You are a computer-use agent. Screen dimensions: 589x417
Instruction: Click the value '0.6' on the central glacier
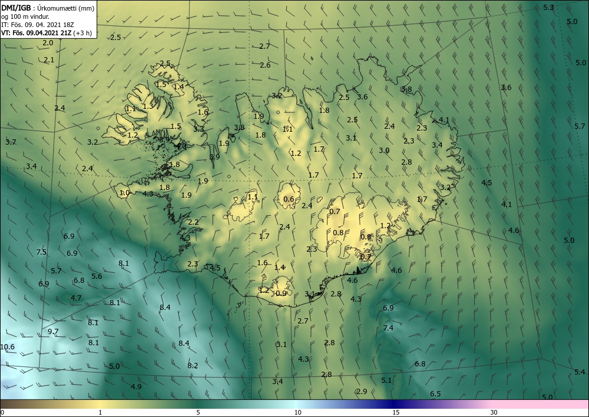pyautogui.click(x=289, y=199)
